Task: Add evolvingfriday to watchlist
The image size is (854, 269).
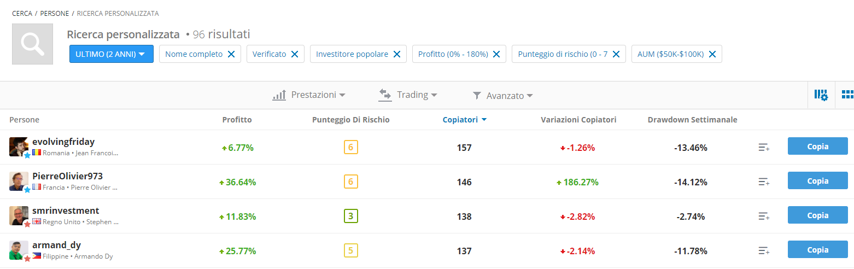Action: 764,147
